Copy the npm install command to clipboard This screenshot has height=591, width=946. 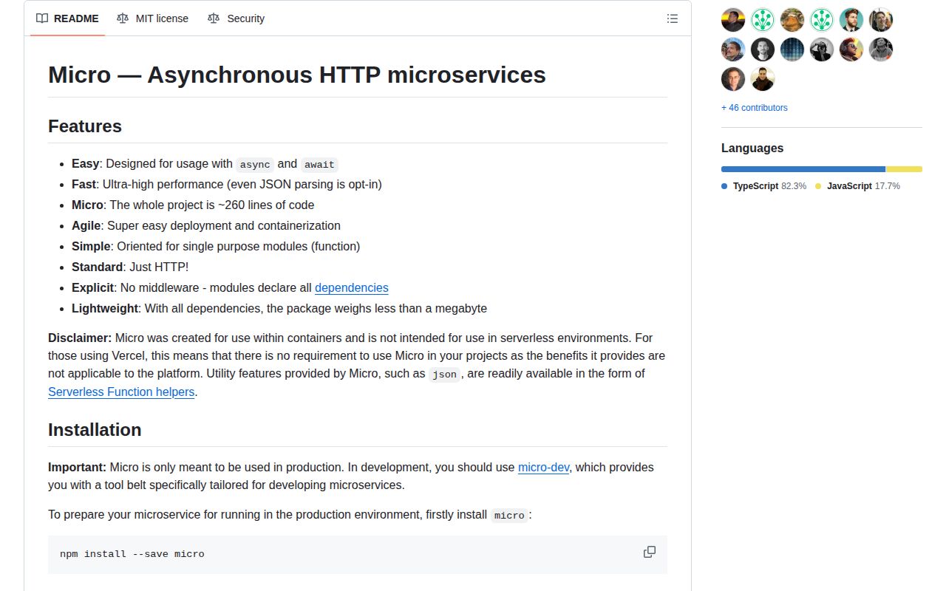click(650, 552)
